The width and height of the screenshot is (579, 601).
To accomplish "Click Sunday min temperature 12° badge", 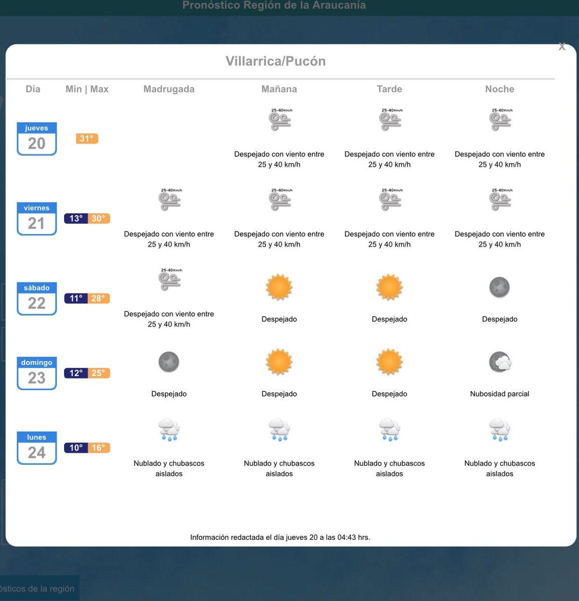I will coord(76,373).
